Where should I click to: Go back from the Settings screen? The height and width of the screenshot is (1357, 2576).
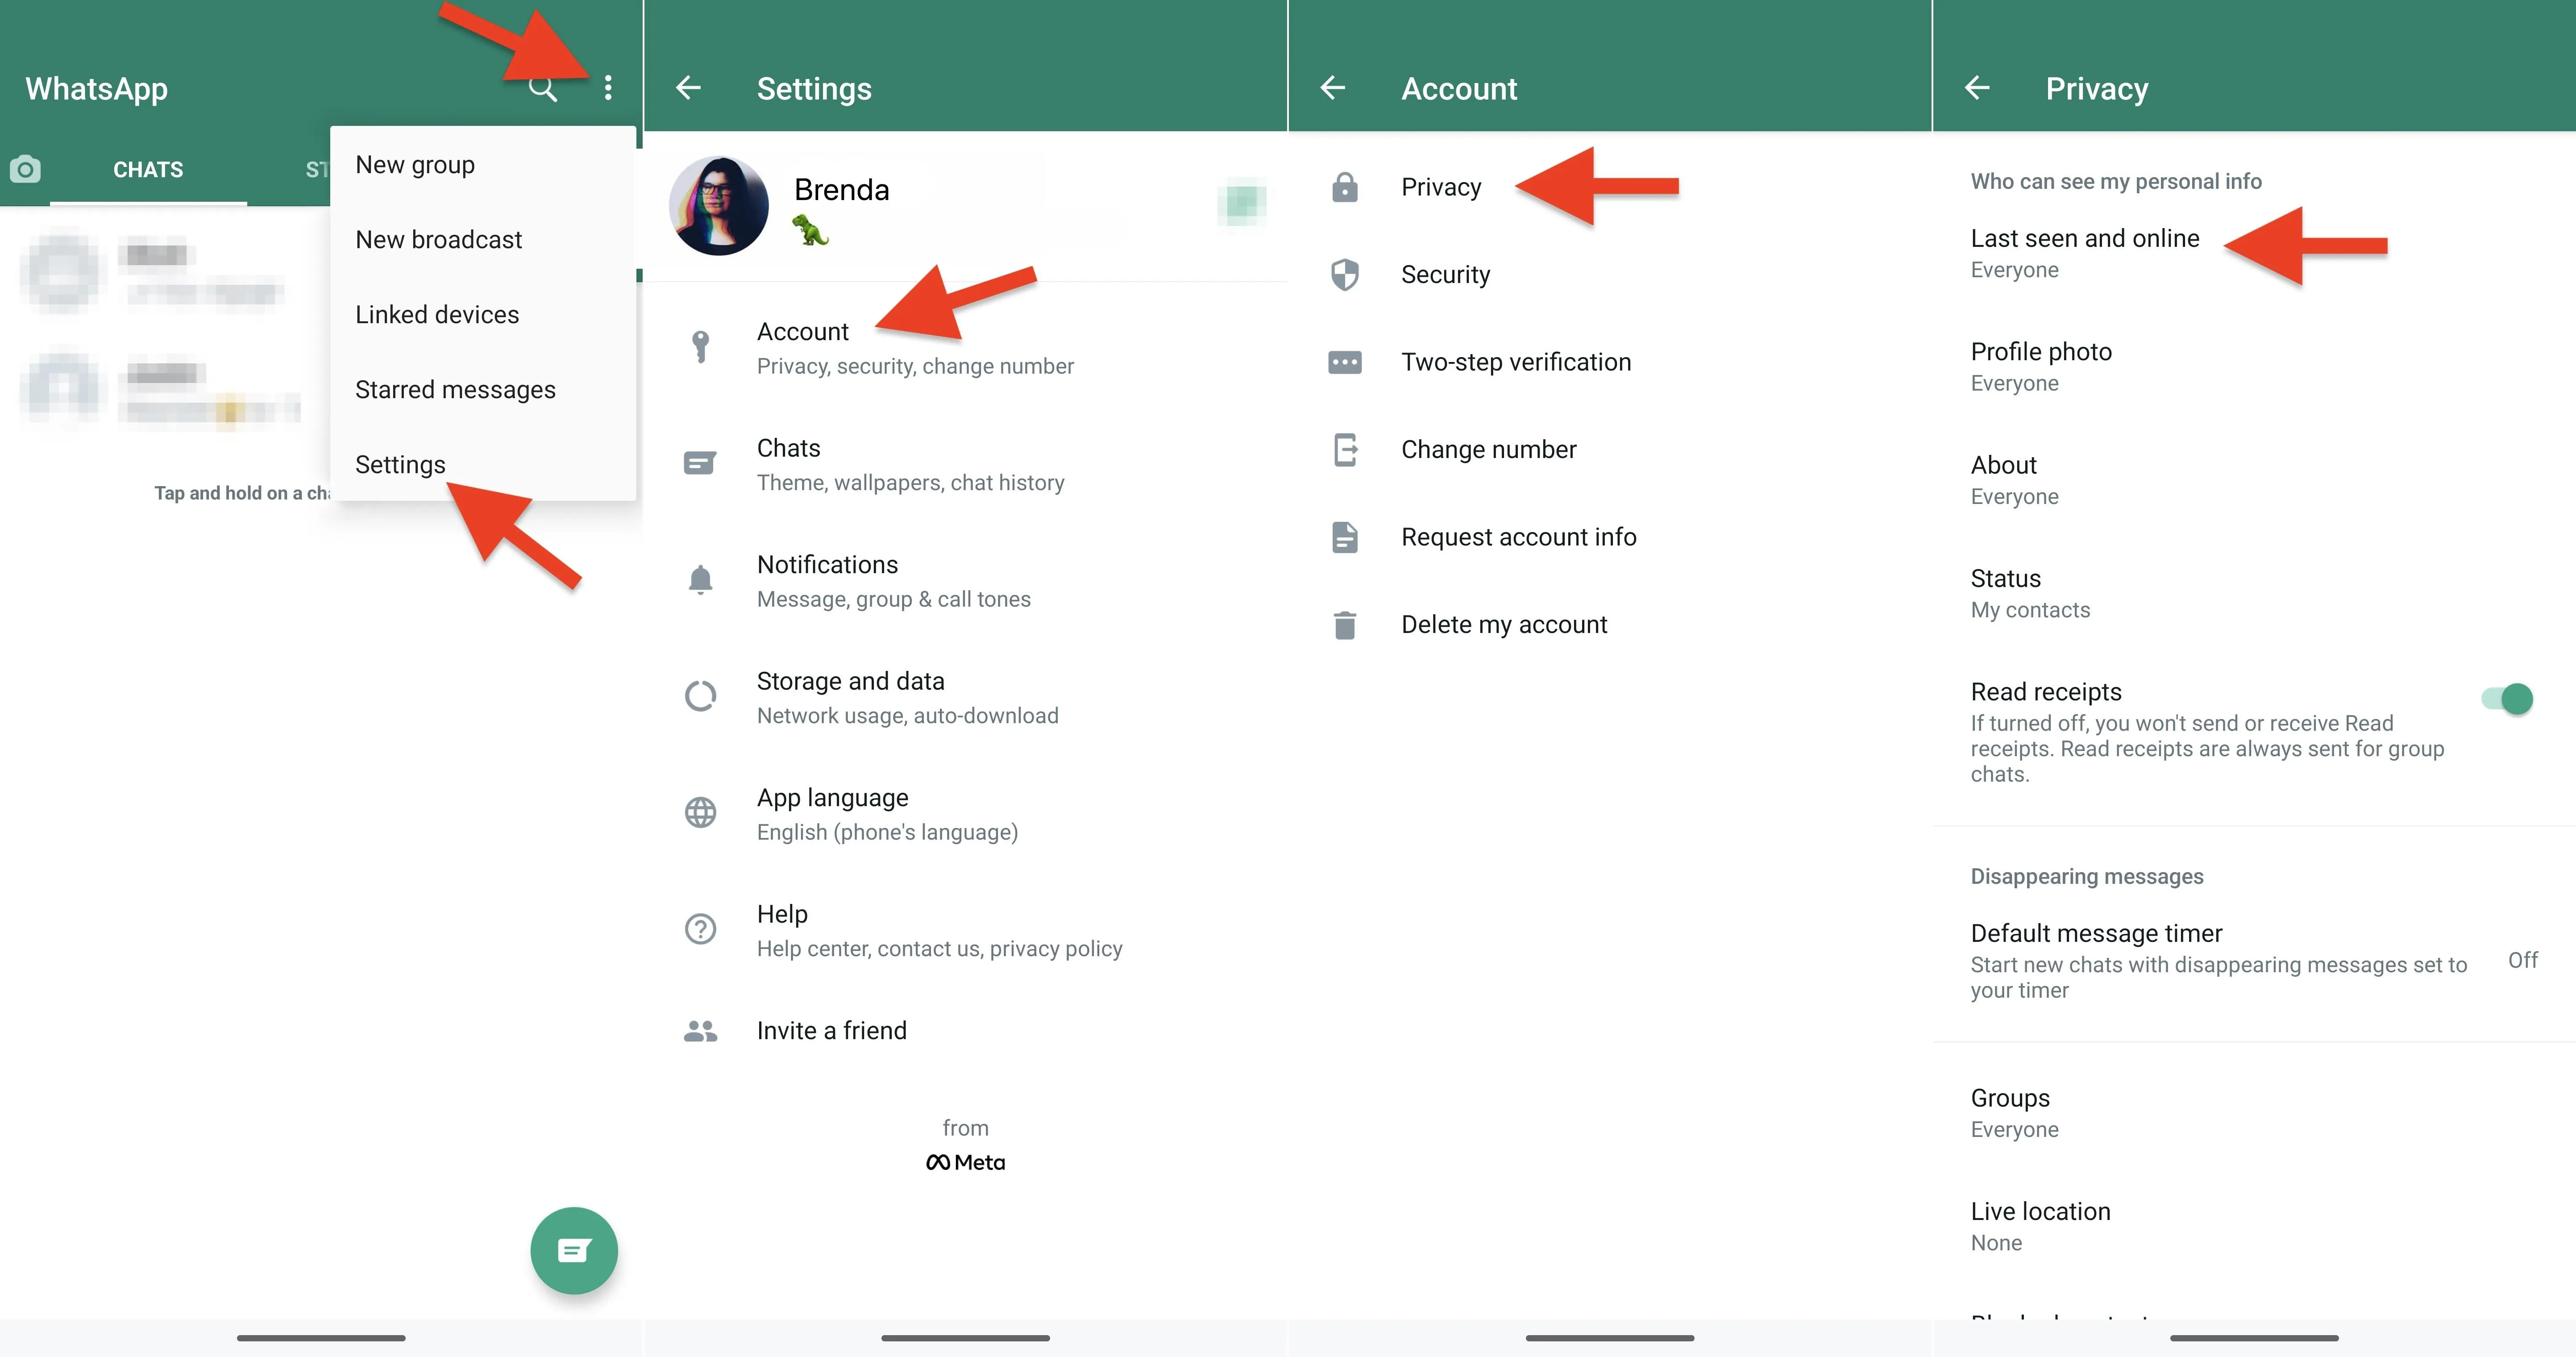click(x=688, y=88)
